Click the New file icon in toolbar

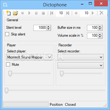click(x=8, y=13)
